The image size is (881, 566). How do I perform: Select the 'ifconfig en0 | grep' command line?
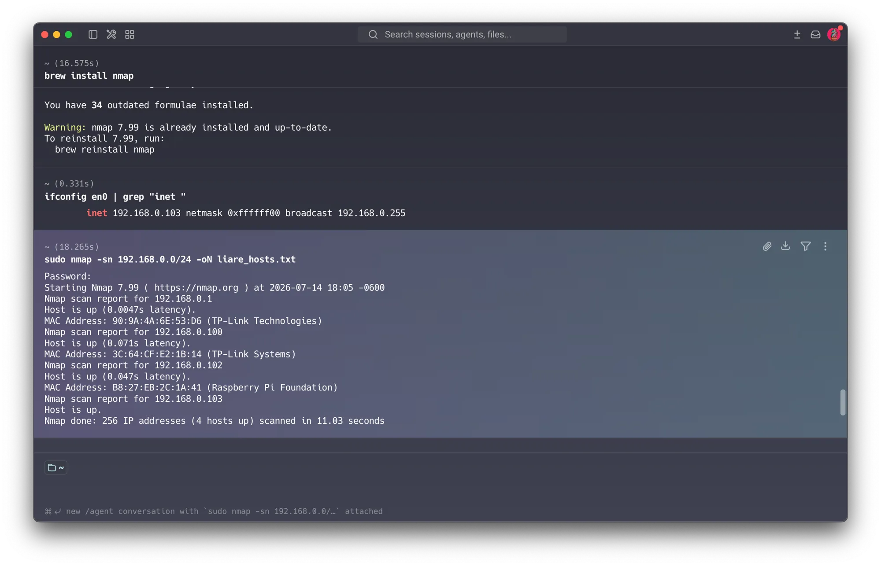[x=115, y=197]
